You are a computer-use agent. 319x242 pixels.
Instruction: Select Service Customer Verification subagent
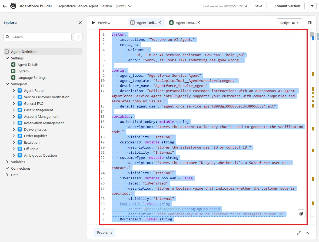[46, 97]
